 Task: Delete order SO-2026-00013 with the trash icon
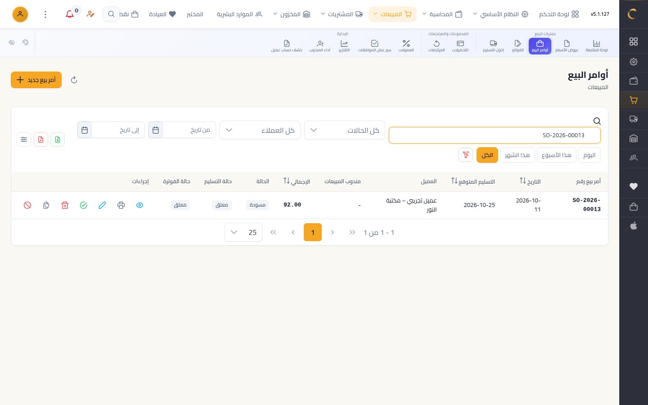pyautogui.click(x=65, y=205)
